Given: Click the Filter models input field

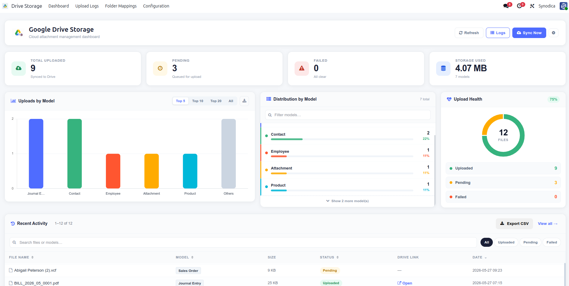Looking at the screenshot, I should [348, 115].
